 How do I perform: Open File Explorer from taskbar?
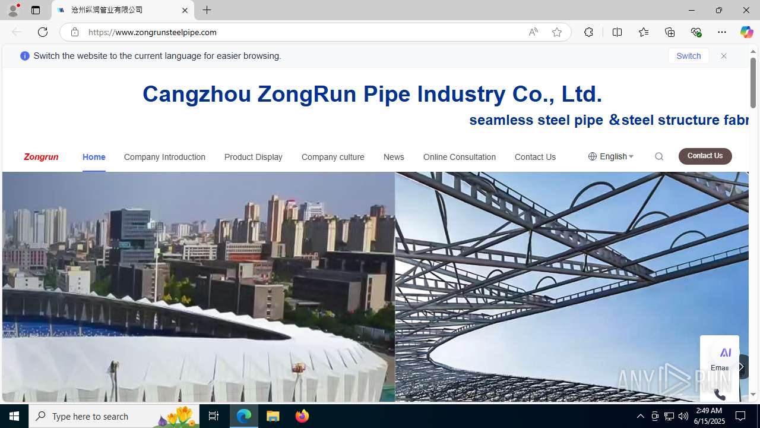click(x=273, y=416)
